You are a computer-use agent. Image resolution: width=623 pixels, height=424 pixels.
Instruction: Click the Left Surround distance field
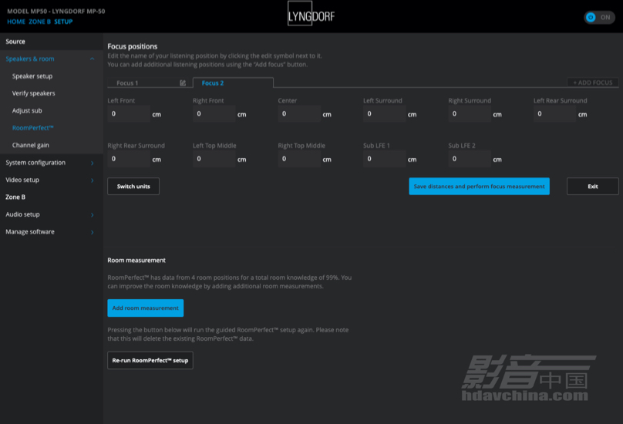click(384, 113)
